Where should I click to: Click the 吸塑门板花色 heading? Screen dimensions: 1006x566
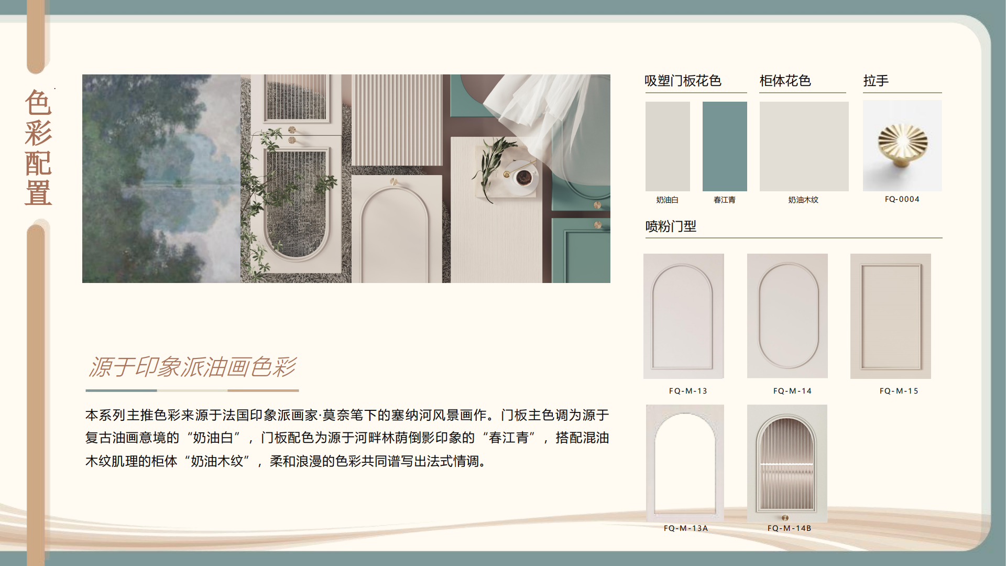[x=683, y=81]
